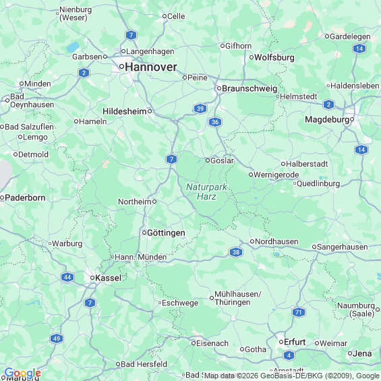Click the A49 highway shield
381x381 pixels.
coord(57,339)
